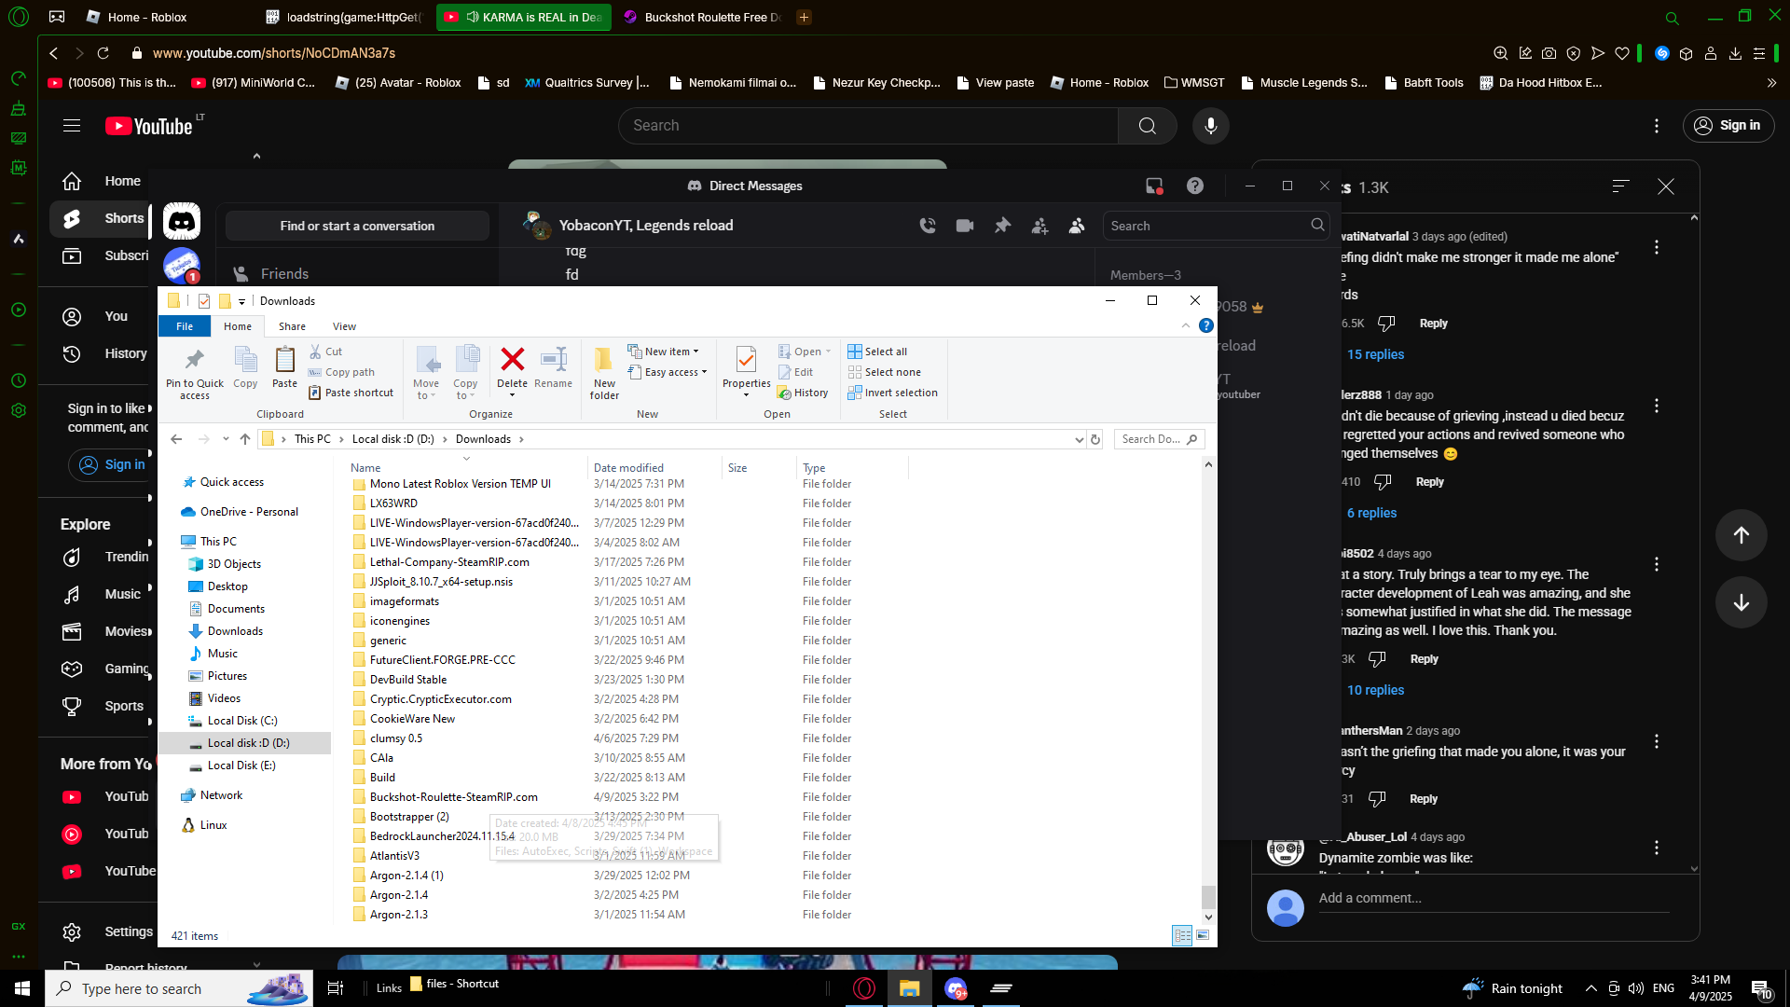The width and height of the screenshot is (1790, 1007).
Task: Create a New folder from ribbon
Action: [x=604, y=373]
